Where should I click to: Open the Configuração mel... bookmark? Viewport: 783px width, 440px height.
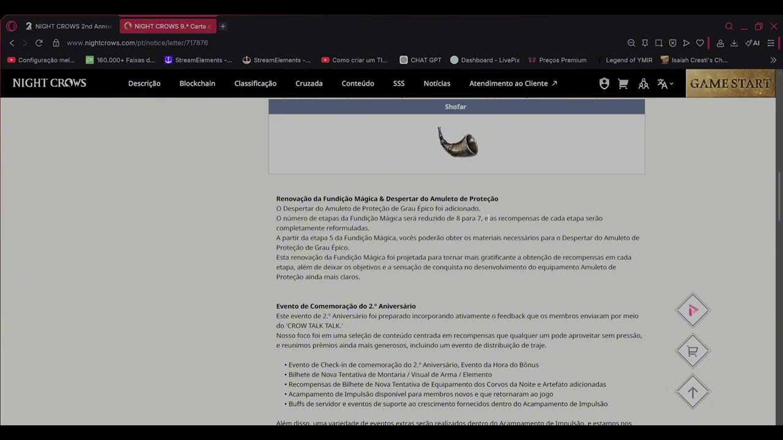coord(41,60)
